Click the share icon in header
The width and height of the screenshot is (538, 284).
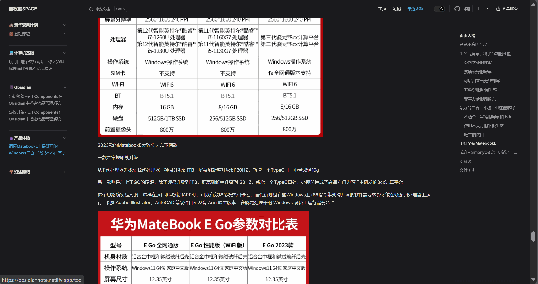pyautogui.click(x=498, y=9)
